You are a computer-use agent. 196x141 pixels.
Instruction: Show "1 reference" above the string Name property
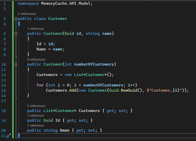(x=35, y=125)
